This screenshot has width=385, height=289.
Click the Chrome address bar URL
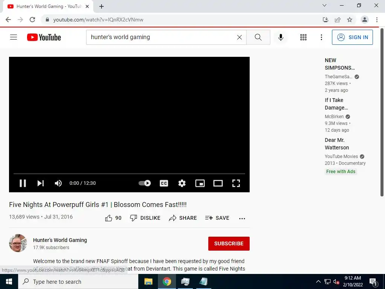[x=98, y=20]
